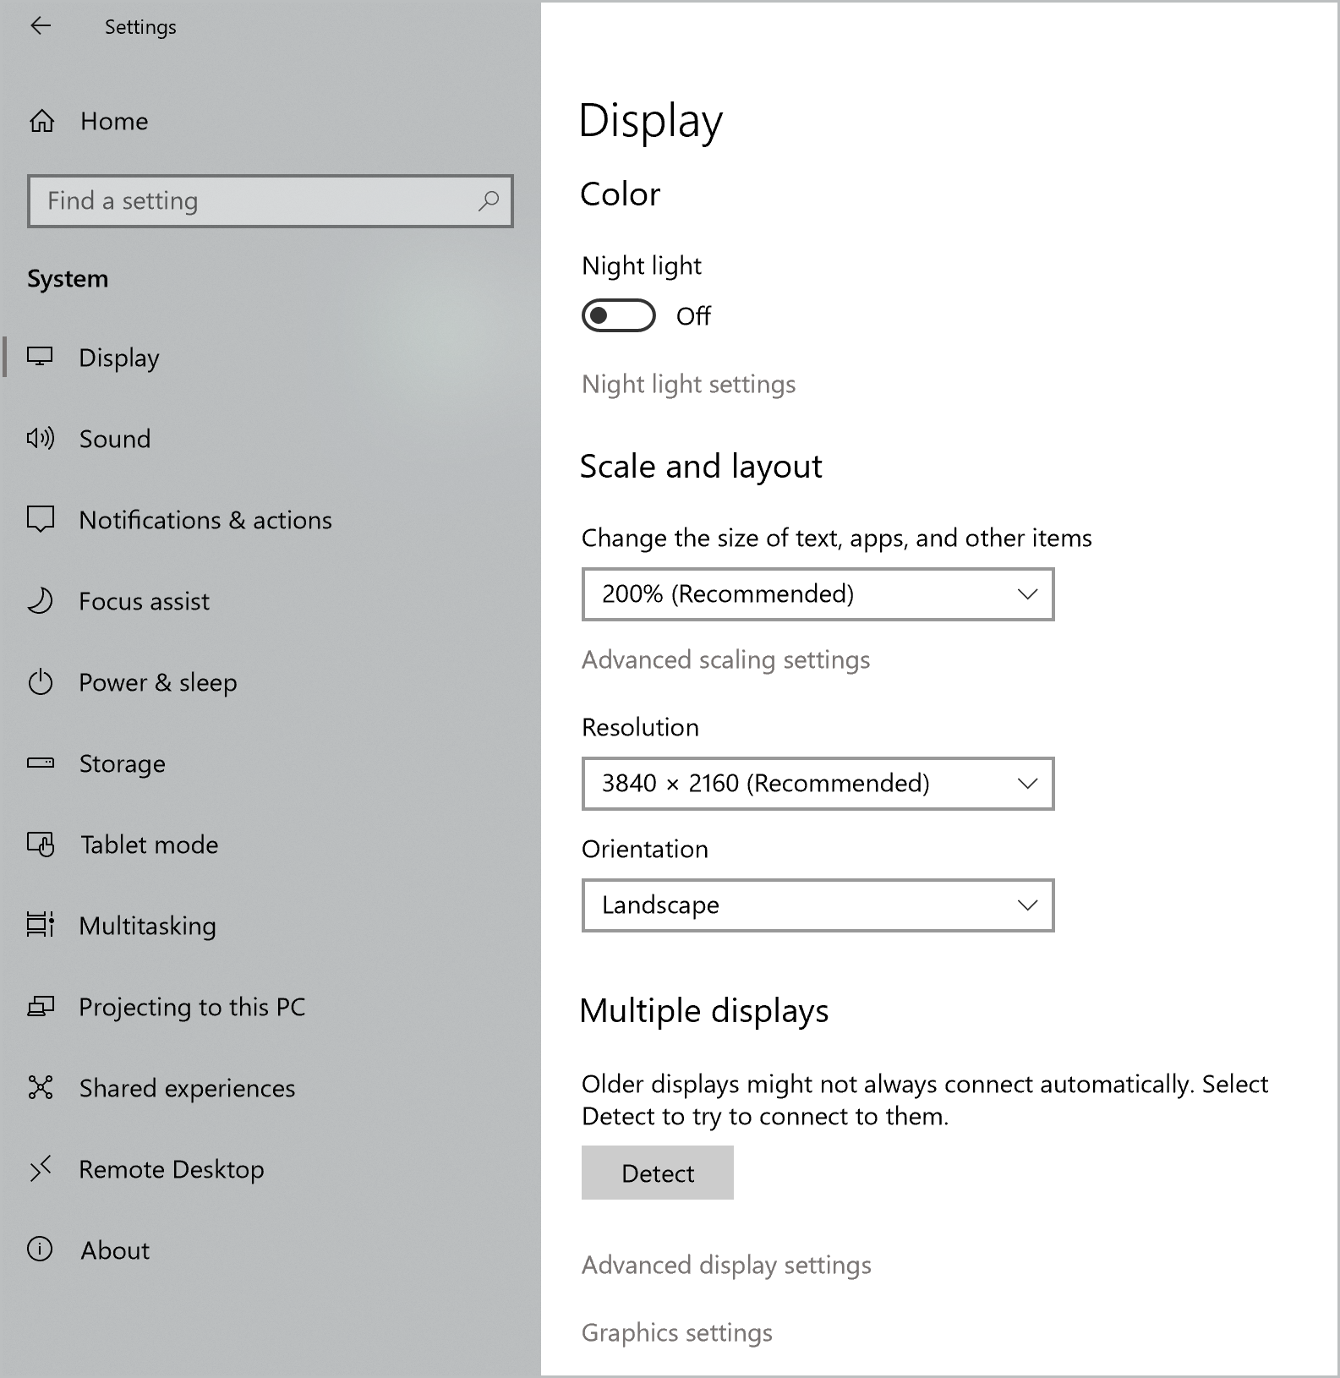The image size is (1340, 1378).
Task: Click the Detect button
Action: 658,1173
